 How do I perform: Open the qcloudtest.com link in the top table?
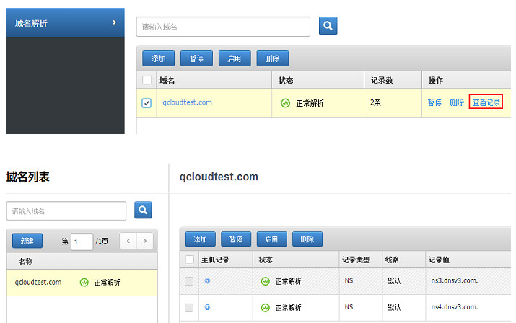coord(187,102)
